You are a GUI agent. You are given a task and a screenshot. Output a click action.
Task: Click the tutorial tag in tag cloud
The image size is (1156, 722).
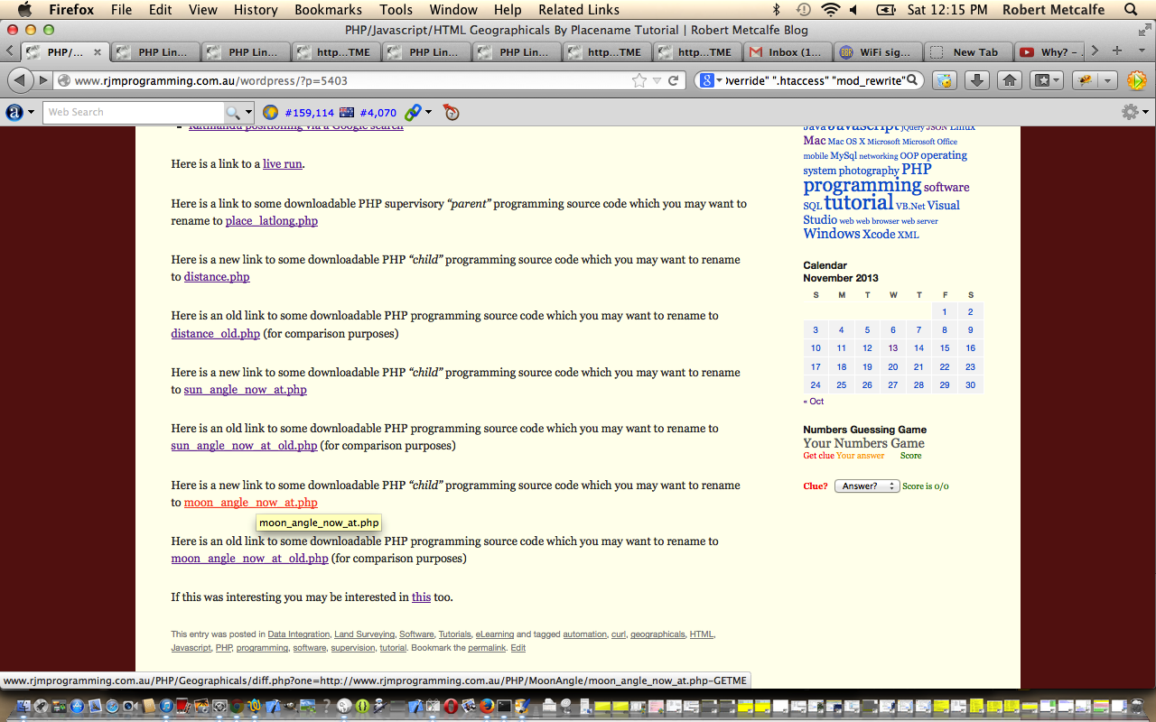[859, 202]
